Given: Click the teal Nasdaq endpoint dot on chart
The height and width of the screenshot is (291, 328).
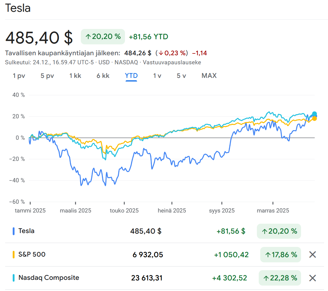Looking at the screenshot, I should (x=314, y=114).
